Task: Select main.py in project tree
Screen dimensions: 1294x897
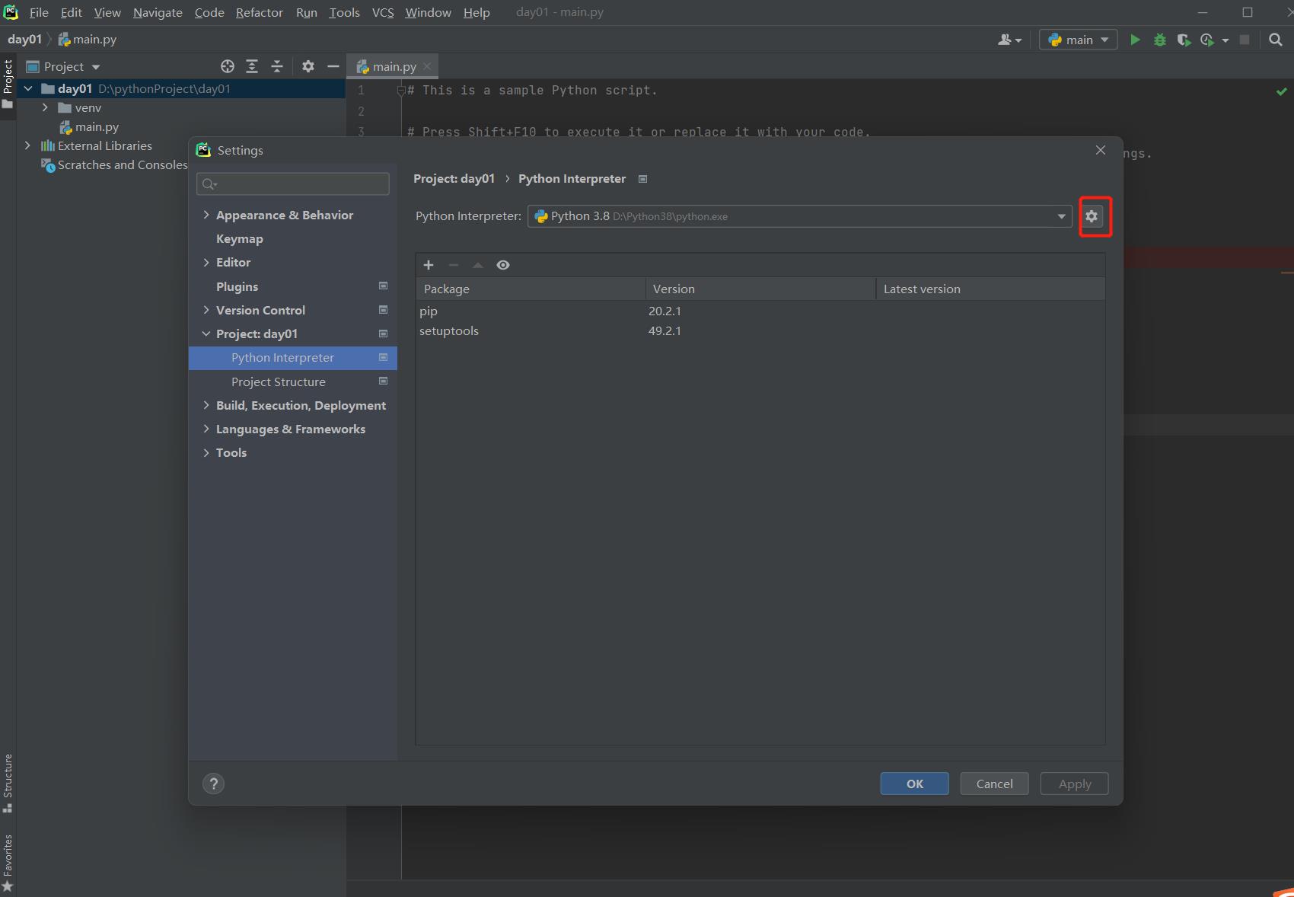Action: click(x=97, y=127)
